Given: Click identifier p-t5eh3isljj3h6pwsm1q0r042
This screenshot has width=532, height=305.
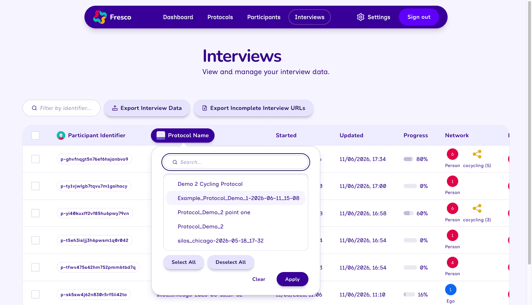Looking at the screenshot, I should (94, 240).
